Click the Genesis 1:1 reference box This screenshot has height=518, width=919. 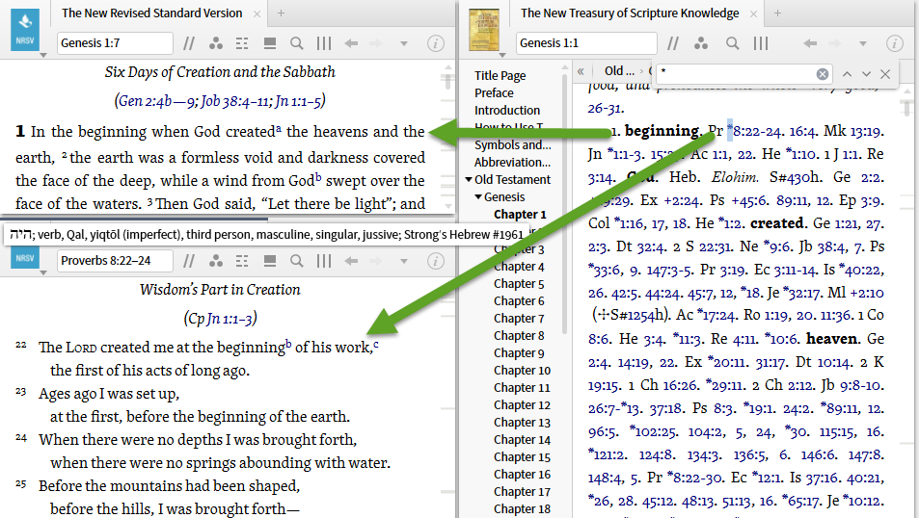tap(586, 43)
